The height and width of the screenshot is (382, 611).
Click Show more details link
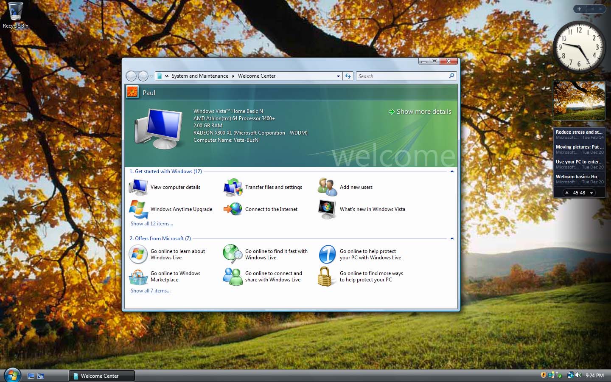pyautogui.click(x=420, y=112)
